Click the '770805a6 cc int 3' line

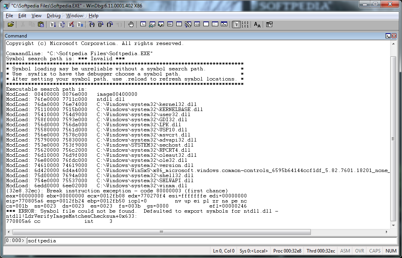point(59,221)
